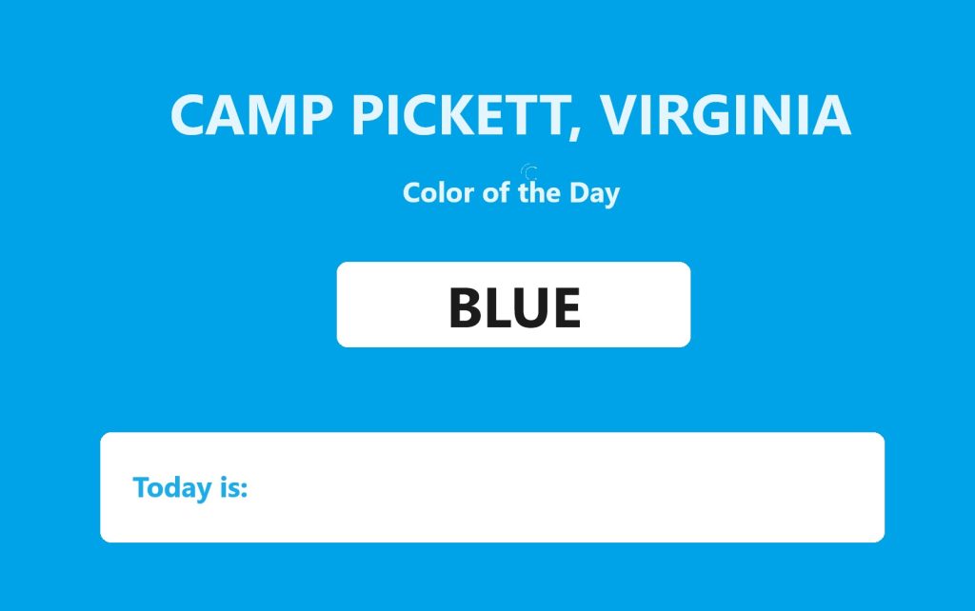The height and width of the screenshot is (611, 975).
Task: Click the Color of the Day subtitle
Action: [x=510, y=193]
